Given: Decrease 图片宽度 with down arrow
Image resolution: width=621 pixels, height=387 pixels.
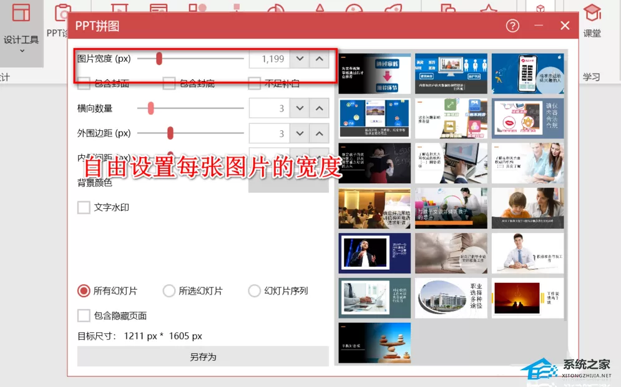Looking at the screenshot, I should click(x=300, y=59).
